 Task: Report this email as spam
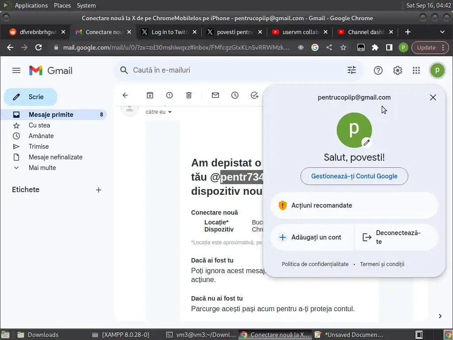coord(169,95)
